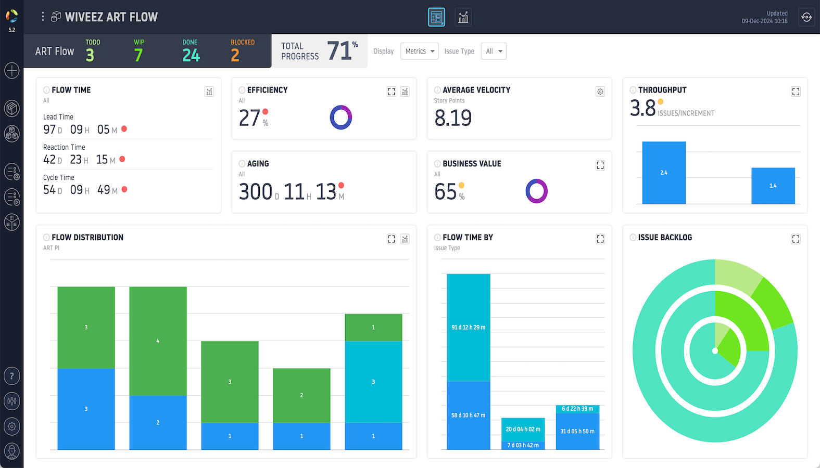Open the Display Metrics dropdown
Viewport: 820px width, 468px height.
420,51
